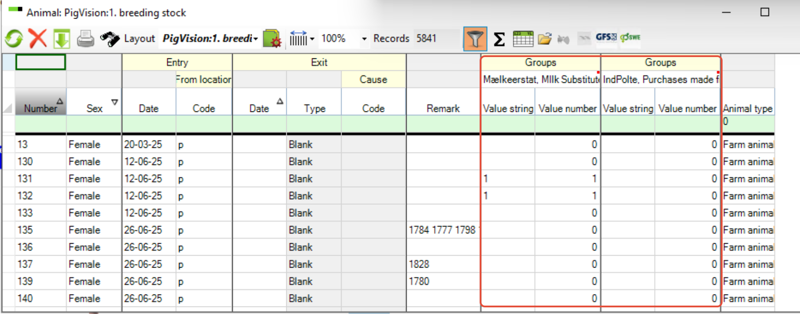Click Blank type in row 13
The image size is (800, 314).
click(314, 145)
